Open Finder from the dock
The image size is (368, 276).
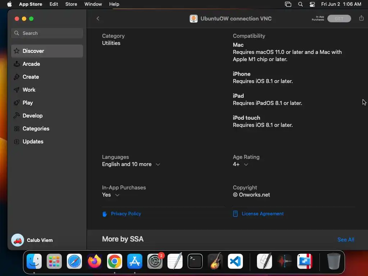[34, 261]
